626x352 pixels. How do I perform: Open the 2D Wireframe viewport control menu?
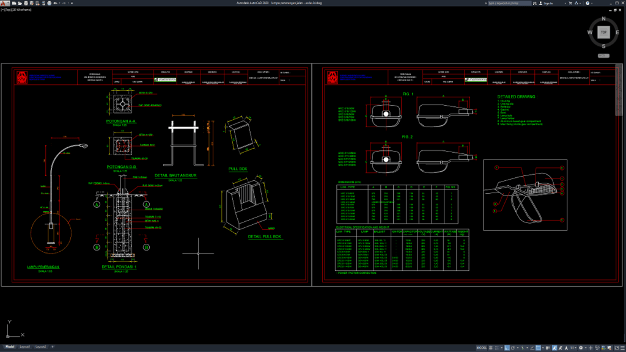pos(21,10)
